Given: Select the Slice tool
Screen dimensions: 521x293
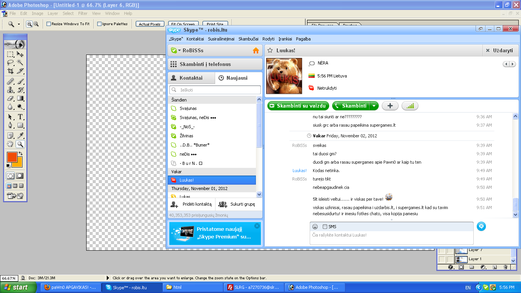Looking at the screenshot, I should click(20, 71).
